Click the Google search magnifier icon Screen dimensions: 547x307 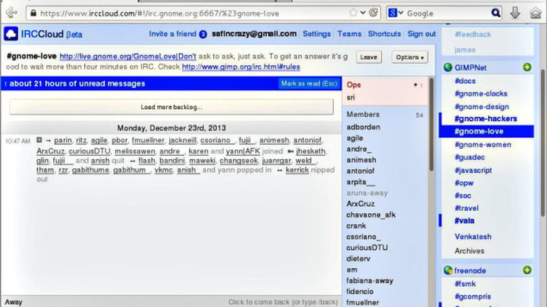pyautogui.click(x=495, y=13)
